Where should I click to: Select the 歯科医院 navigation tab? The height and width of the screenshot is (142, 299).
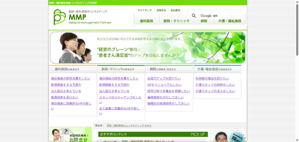(x=146, y=21)
